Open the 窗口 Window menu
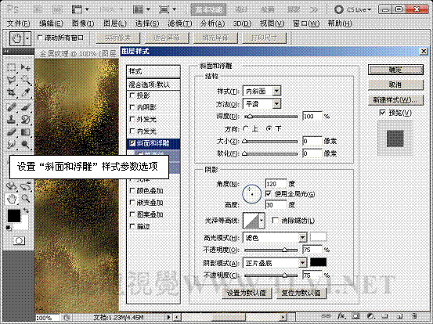This screenshot has height=324, width=433. tap(305, 23)
